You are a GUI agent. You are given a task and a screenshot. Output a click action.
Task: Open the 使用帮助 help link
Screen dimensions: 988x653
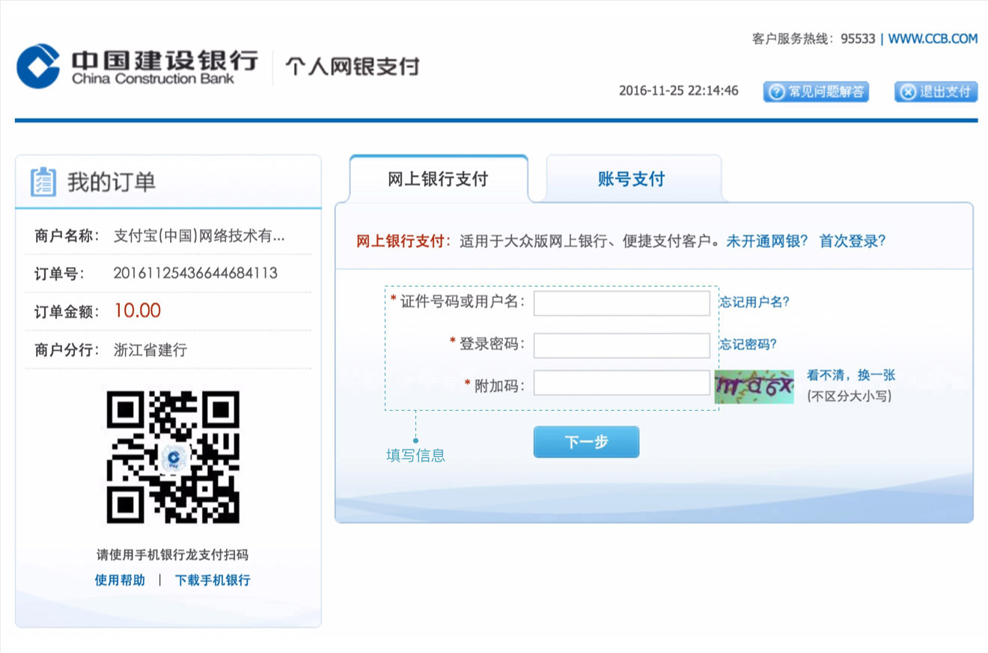coord(120,580)
